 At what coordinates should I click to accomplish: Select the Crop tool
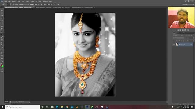pos(2,21)
